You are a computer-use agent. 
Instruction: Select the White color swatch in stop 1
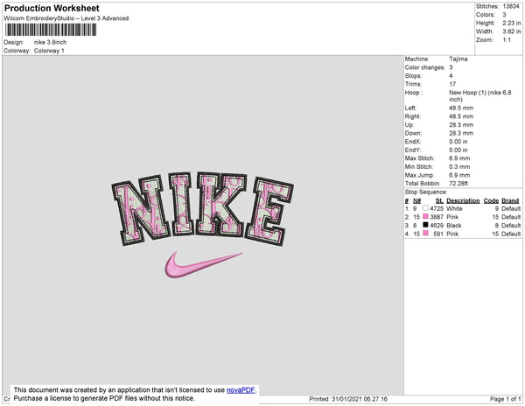(425, 208)
